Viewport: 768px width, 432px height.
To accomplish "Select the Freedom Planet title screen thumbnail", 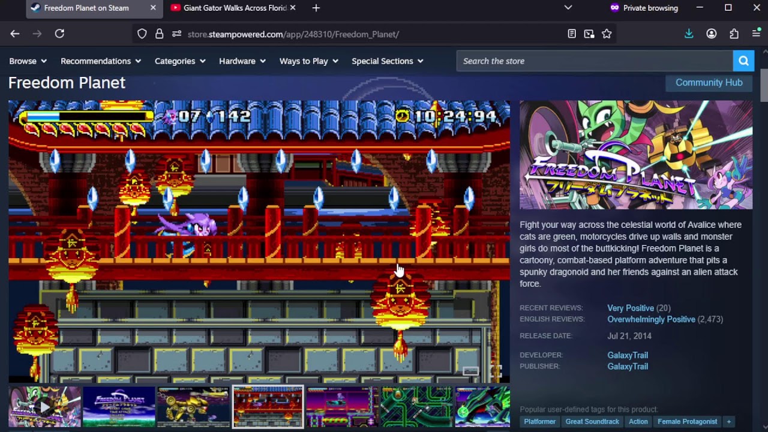I will tap(119, 407).
